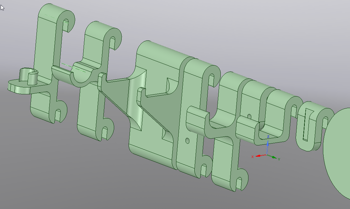
Task: Click the red X axis label
Action: 253,157
